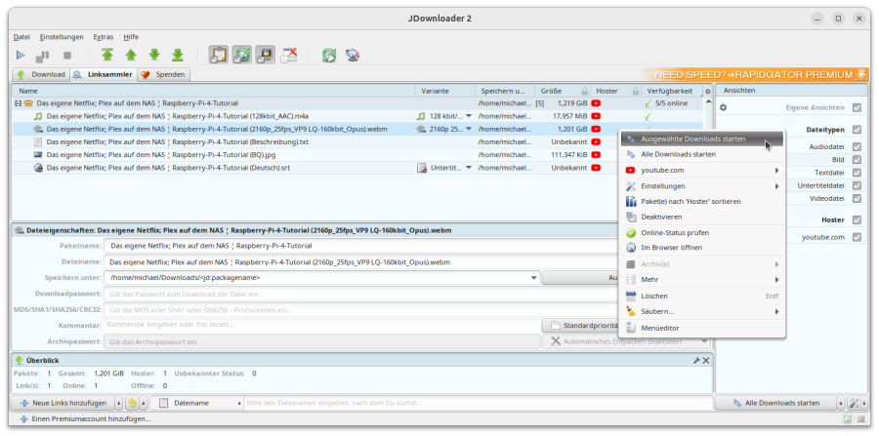Toggle premium usage toolbar icon
Screen dimensions: 879x436
[x=266, y=55]
